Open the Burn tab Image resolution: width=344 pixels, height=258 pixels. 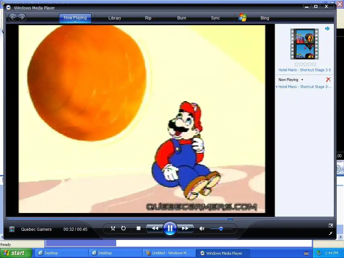(x=181, y=18)
